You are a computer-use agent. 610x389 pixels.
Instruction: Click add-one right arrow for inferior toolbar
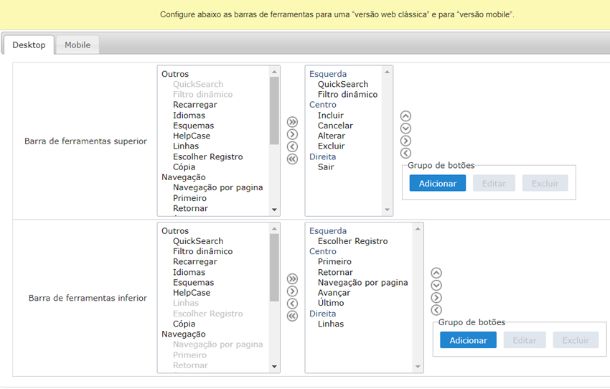(292, 291)
